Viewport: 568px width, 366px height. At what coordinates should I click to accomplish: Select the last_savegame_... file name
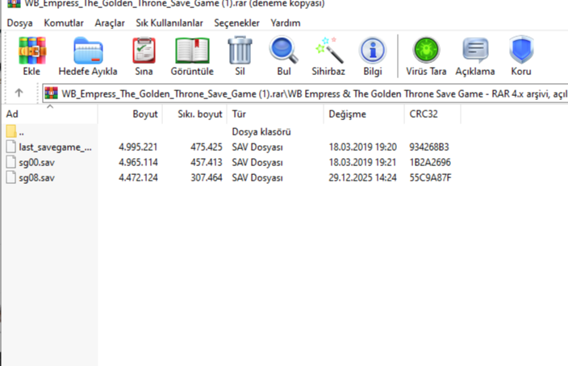(55, 147)
